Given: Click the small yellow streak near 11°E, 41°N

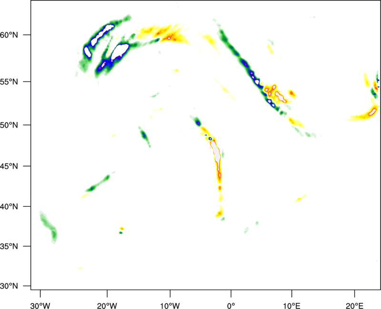Looking at the screenshot, I should click(x=300, y=198).
